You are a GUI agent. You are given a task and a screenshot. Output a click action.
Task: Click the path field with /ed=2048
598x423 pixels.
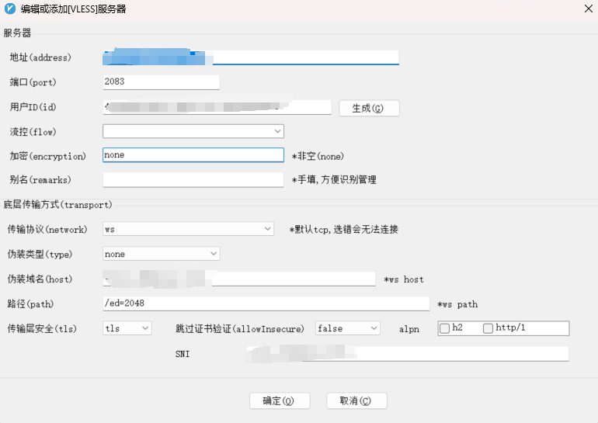click(x=266, y=303)
